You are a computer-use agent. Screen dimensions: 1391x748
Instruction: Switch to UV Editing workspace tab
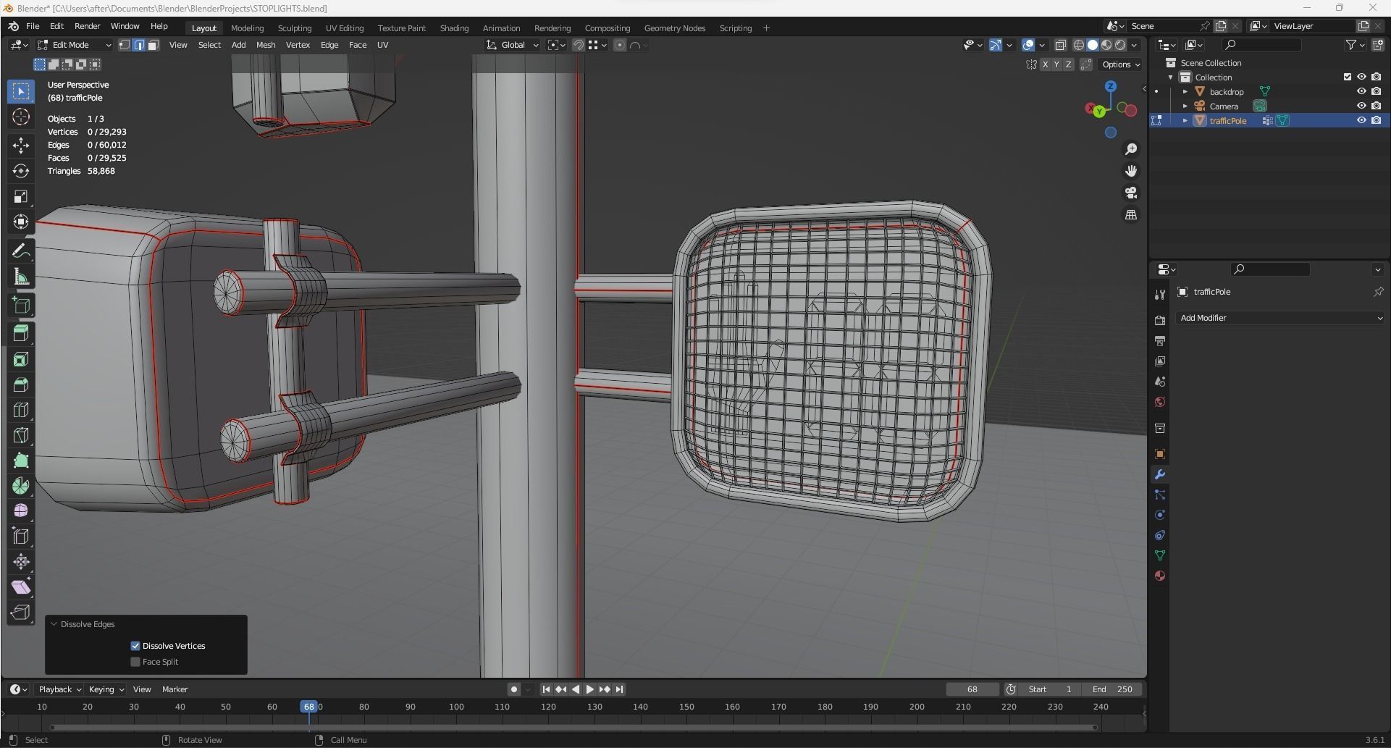pyautogui.click(x=345, y=28)
